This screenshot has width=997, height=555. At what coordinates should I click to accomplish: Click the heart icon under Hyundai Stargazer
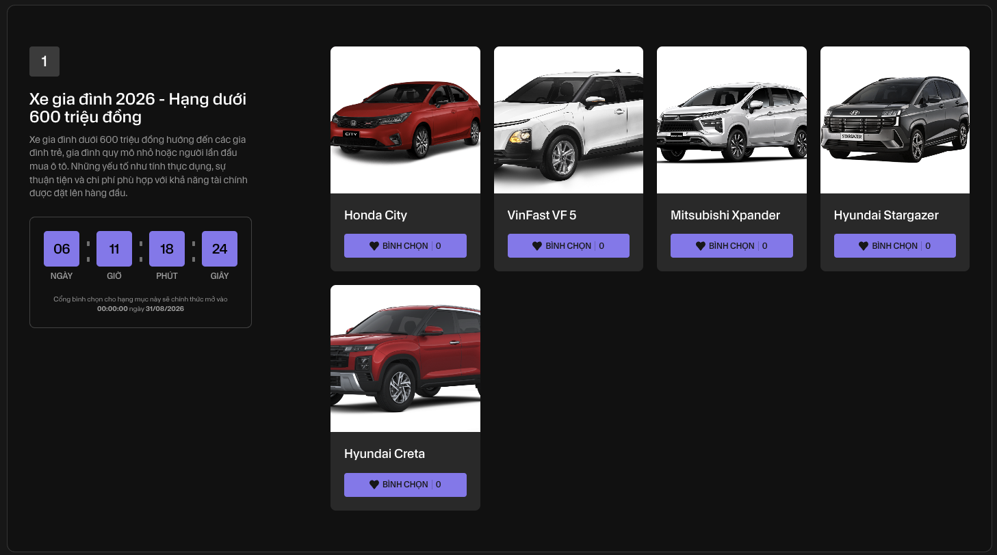[x=864, y=246]
